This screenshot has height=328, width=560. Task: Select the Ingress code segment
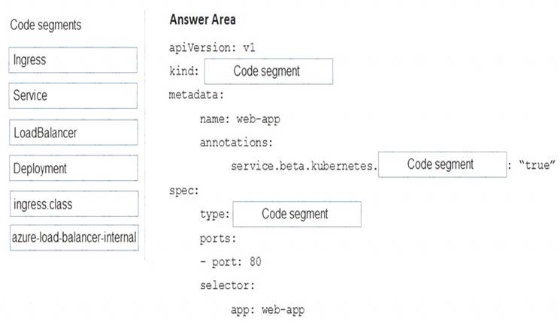click(x=74, y=60)
